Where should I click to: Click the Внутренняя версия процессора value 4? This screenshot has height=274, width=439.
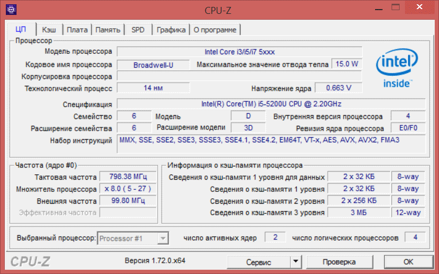tap(408, 116)
